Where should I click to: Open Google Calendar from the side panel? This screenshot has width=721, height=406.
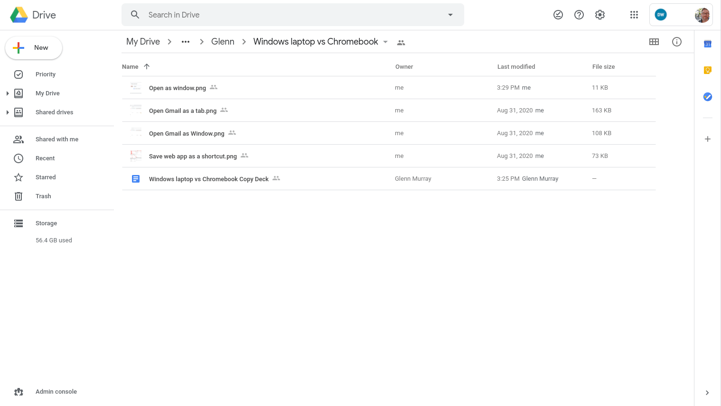click(707, 44)
